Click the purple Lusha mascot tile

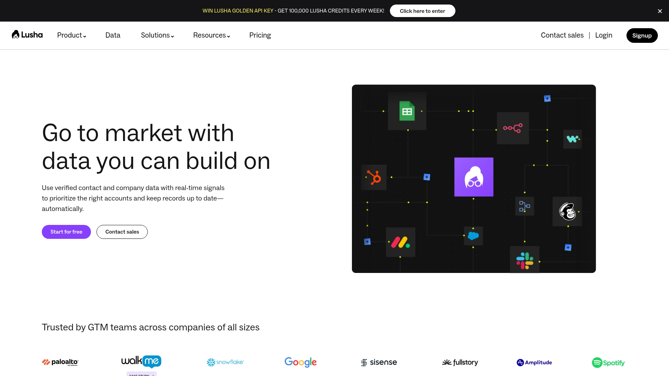pos(474,177)
